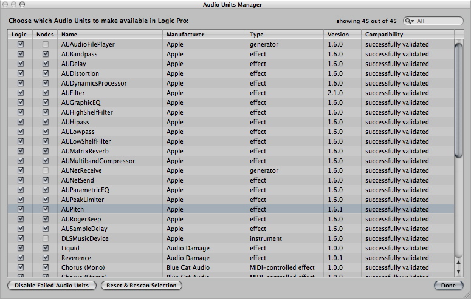This screenshot has height=299, width=471.
Task: Click the vertical scrollbar thumb
Action: pyautogui.click(x=458, y=101)
